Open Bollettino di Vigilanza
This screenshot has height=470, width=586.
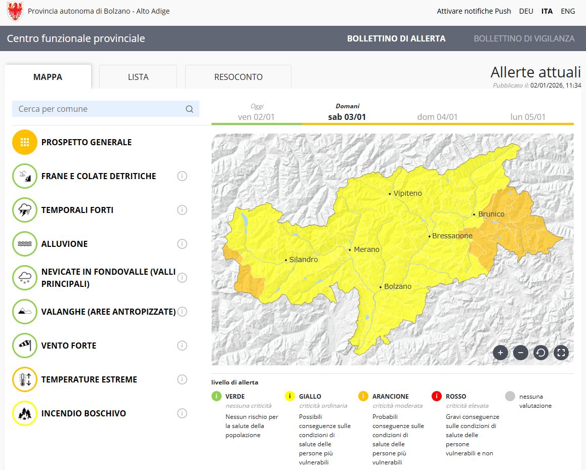524,38
